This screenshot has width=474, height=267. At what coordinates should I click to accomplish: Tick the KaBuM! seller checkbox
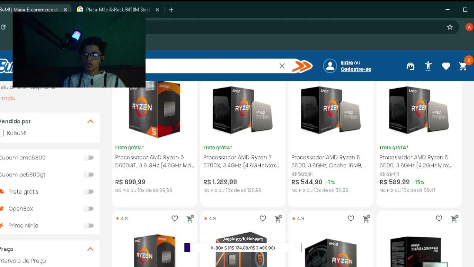pos(2,133)
